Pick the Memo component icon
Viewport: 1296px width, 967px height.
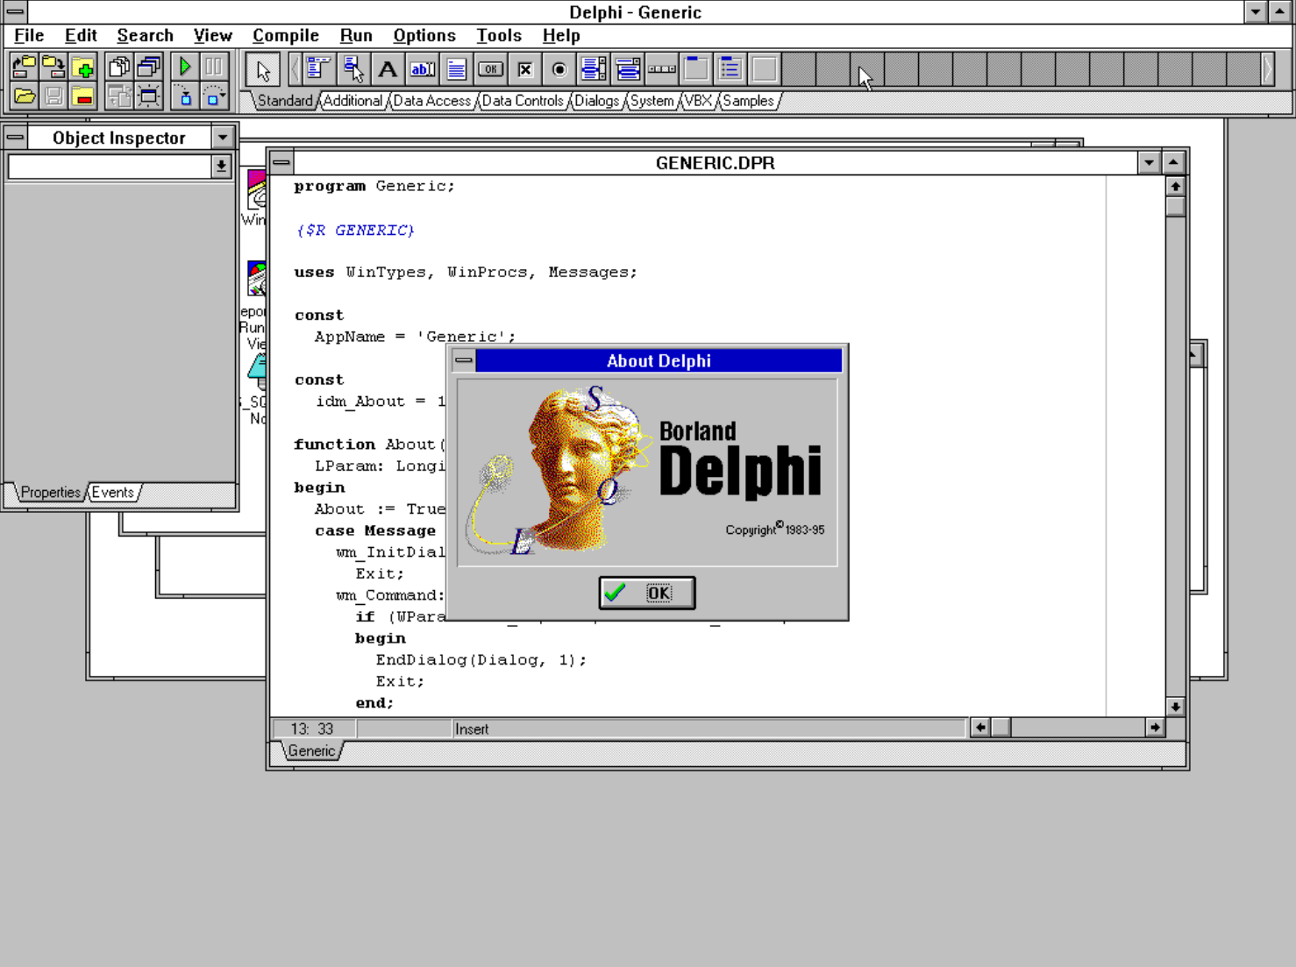click(456, 69)
